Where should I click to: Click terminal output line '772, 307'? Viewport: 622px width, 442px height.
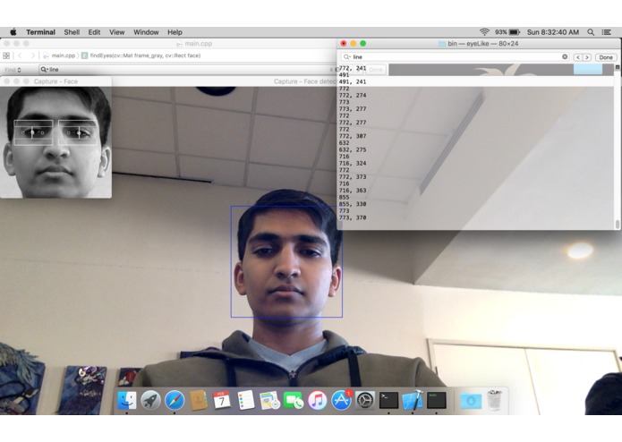point(353,136)
